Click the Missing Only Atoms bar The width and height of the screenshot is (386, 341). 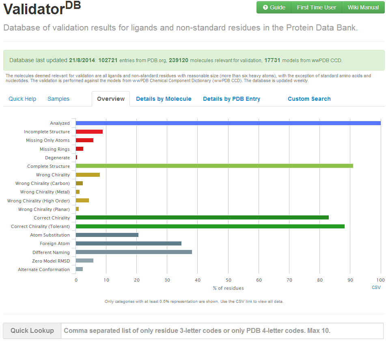point(84,140)
